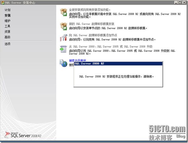The image size is (188, 143).
Task: Click the 全新安装或向现有安装添加功能 link
Action: (90, 10)
